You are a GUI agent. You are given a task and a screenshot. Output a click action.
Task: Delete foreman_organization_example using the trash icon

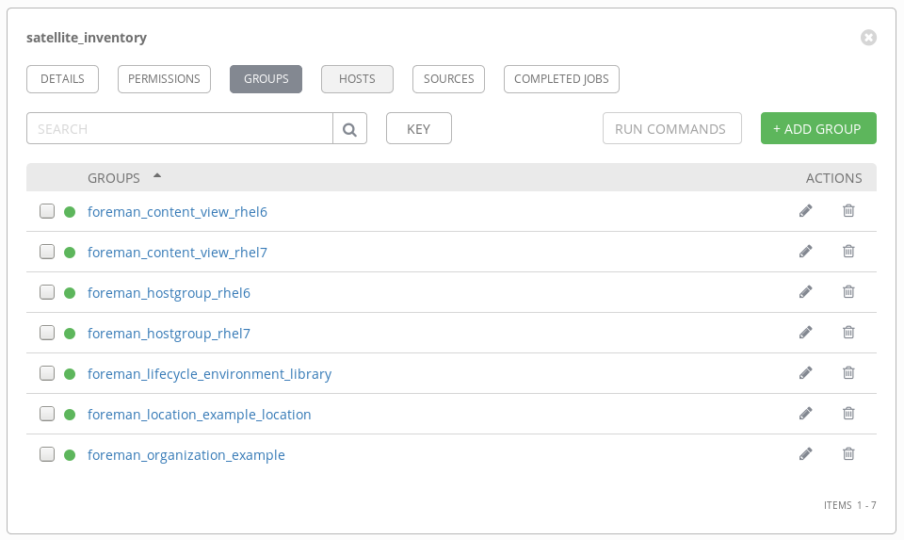848,454
